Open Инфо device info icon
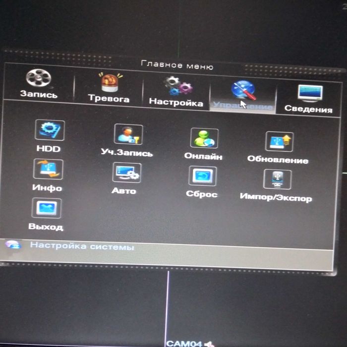 [48, 170]
